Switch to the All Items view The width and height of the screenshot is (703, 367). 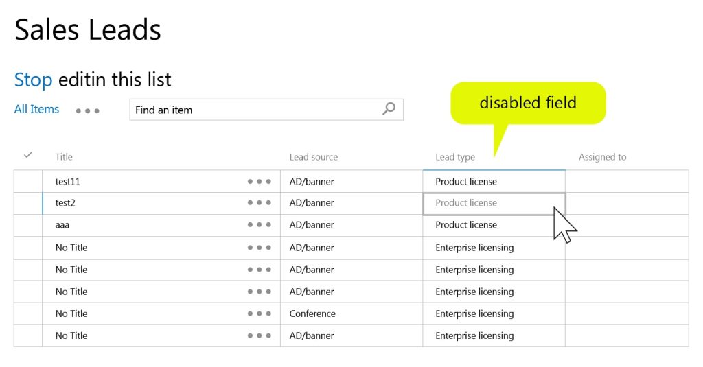point(36,109)
